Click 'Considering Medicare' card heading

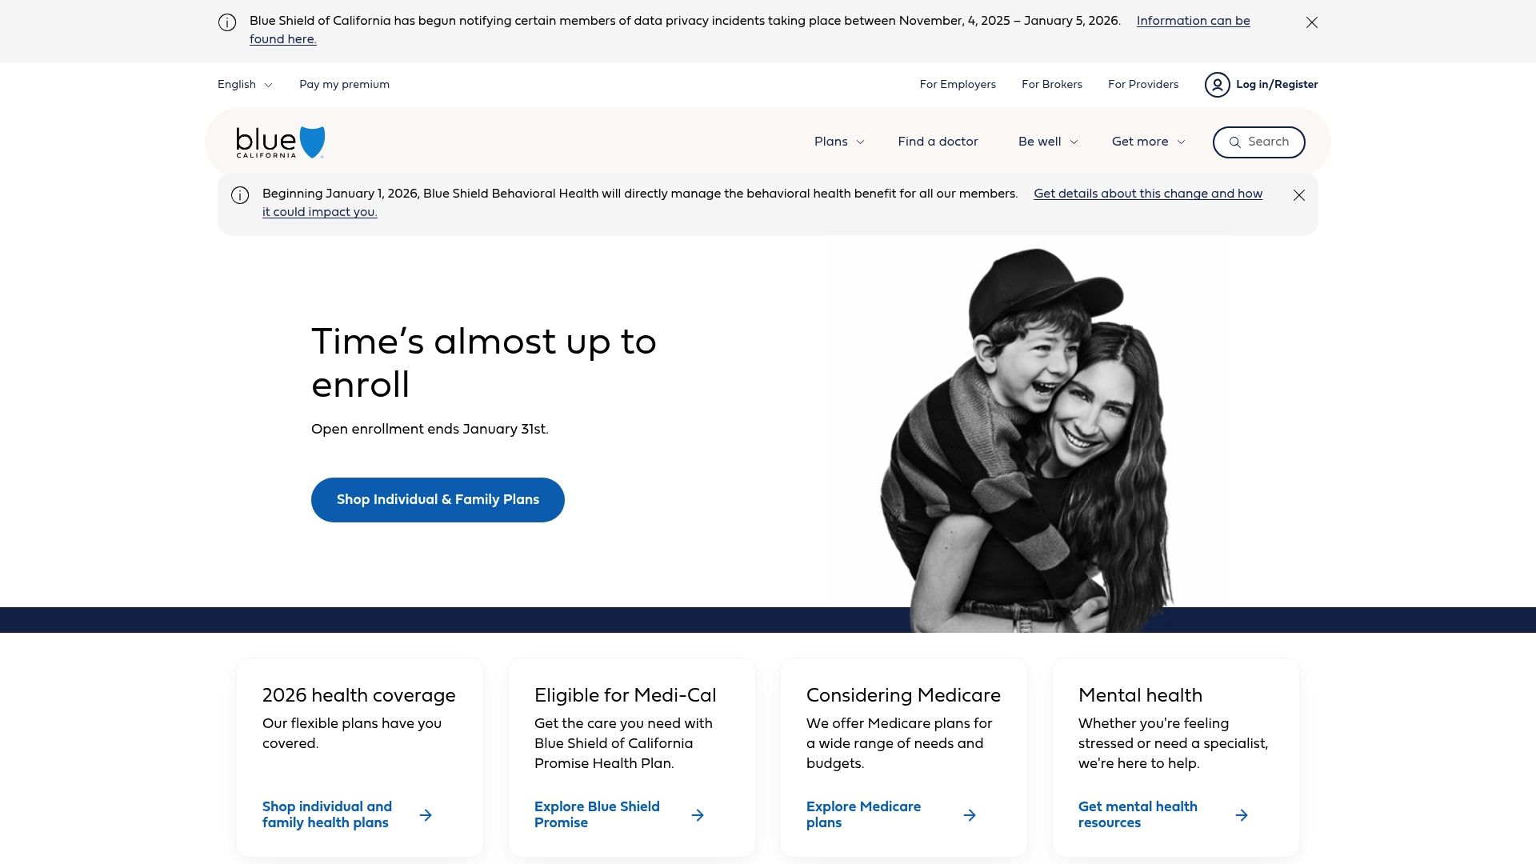coord(903,695)
